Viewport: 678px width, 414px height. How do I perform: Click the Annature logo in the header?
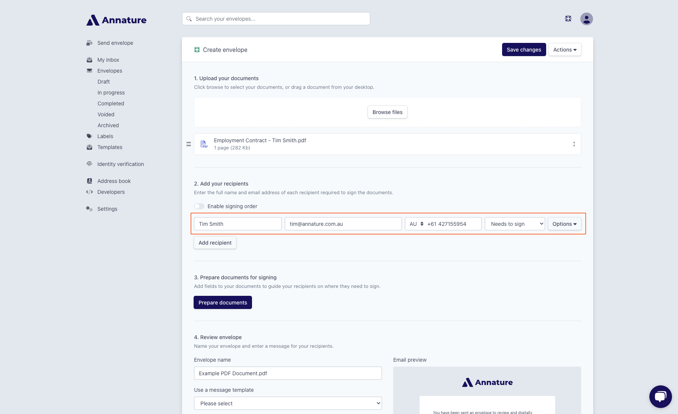tap(116, 20)
